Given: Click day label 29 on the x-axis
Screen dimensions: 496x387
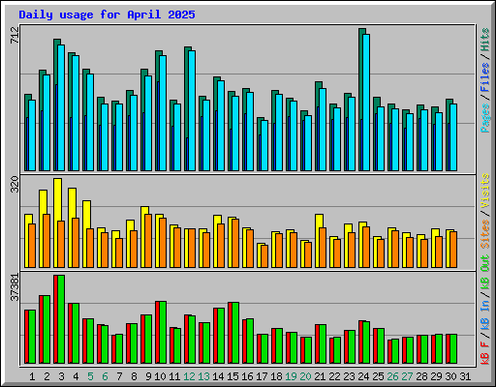Looking at the screenshot, I should click(x=436, y=376).
